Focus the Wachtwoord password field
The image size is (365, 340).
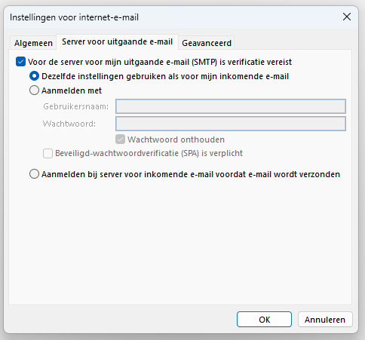click(231, 124)
